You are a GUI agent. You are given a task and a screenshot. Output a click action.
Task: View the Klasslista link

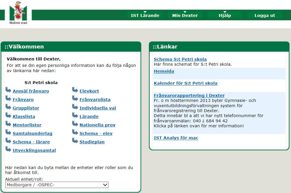tap(24, 117)
